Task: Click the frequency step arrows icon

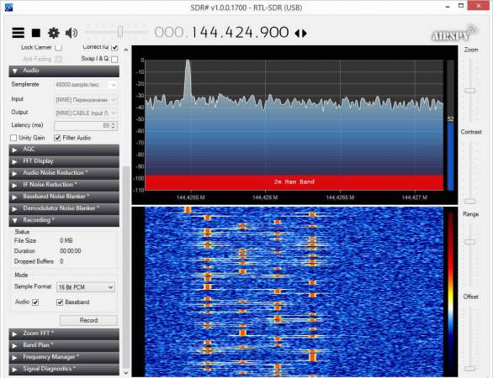Action: [301, 33]
